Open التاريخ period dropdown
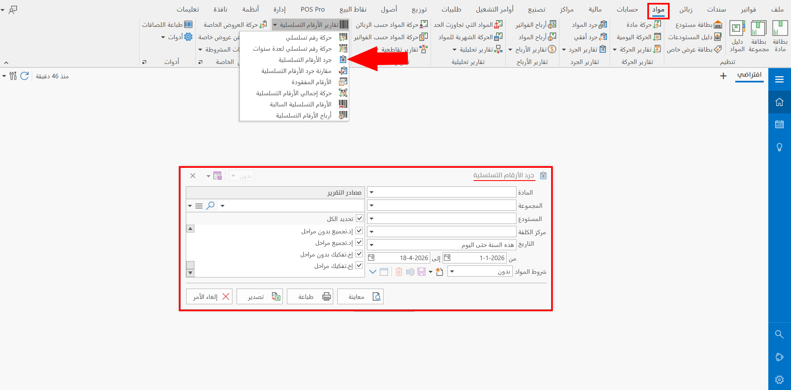791x390 pixels. point(372,245)
